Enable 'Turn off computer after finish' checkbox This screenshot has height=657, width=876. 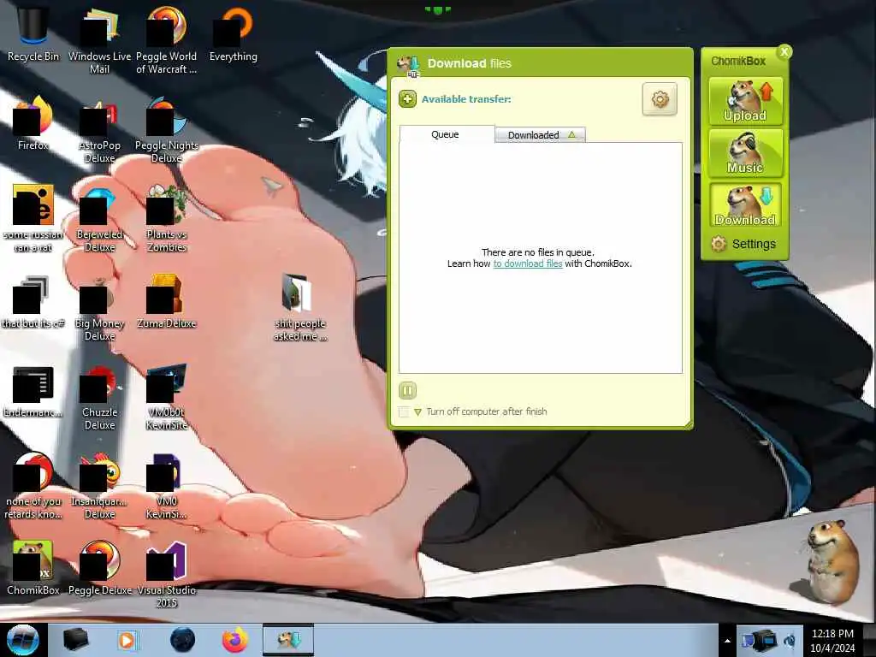click(x=404, y=411)
